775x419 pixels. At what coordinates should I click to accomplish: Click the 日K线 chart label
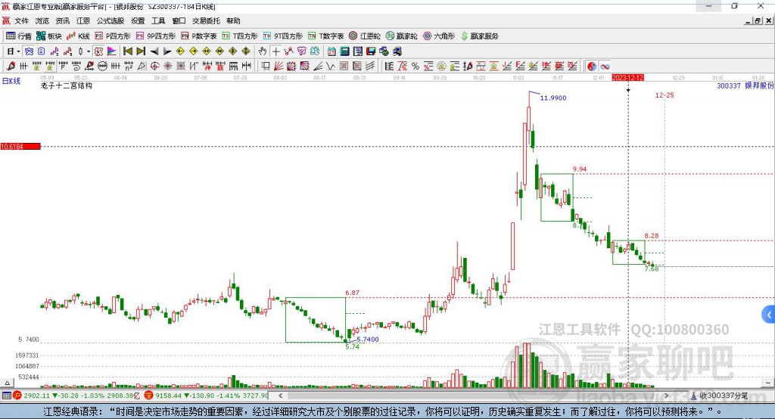[x=11, y=81]
